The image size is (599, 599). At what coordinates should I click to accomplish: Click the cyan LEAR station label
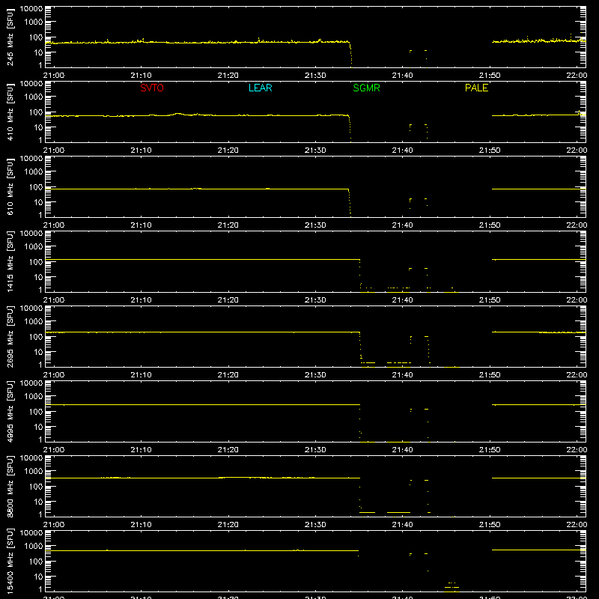260,88
